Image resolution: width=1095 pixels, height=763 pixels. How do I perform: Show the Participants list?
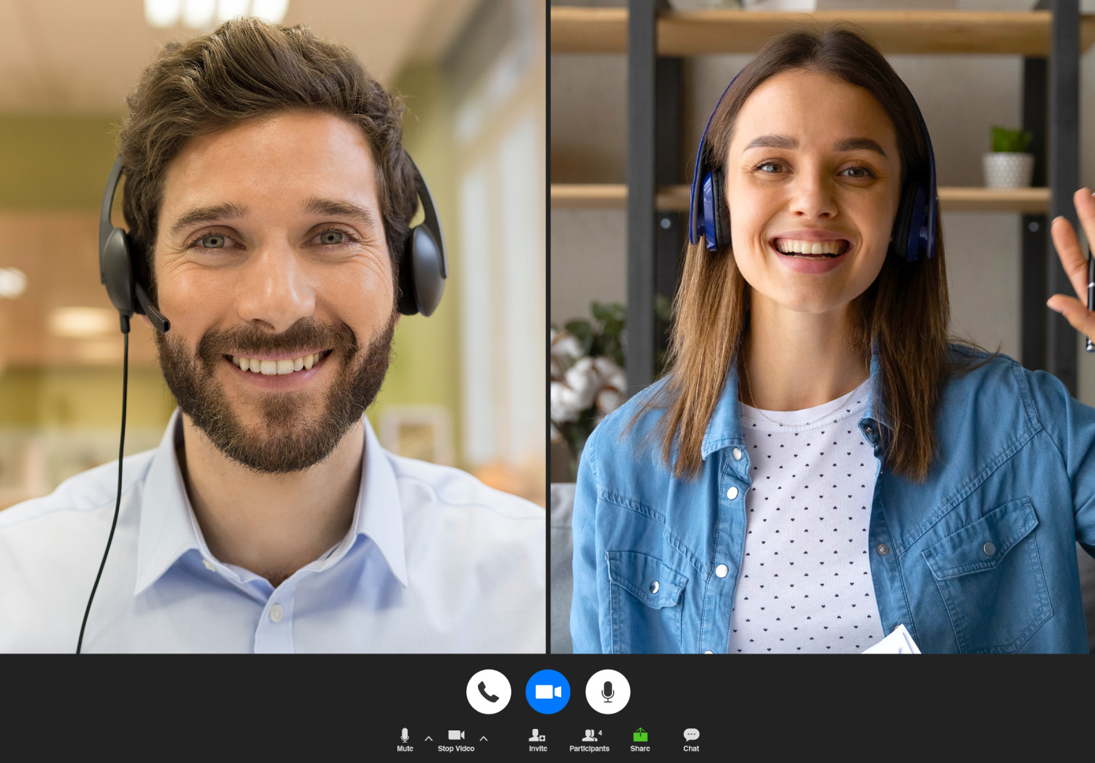pyautogui.click(x=590, y=740)
